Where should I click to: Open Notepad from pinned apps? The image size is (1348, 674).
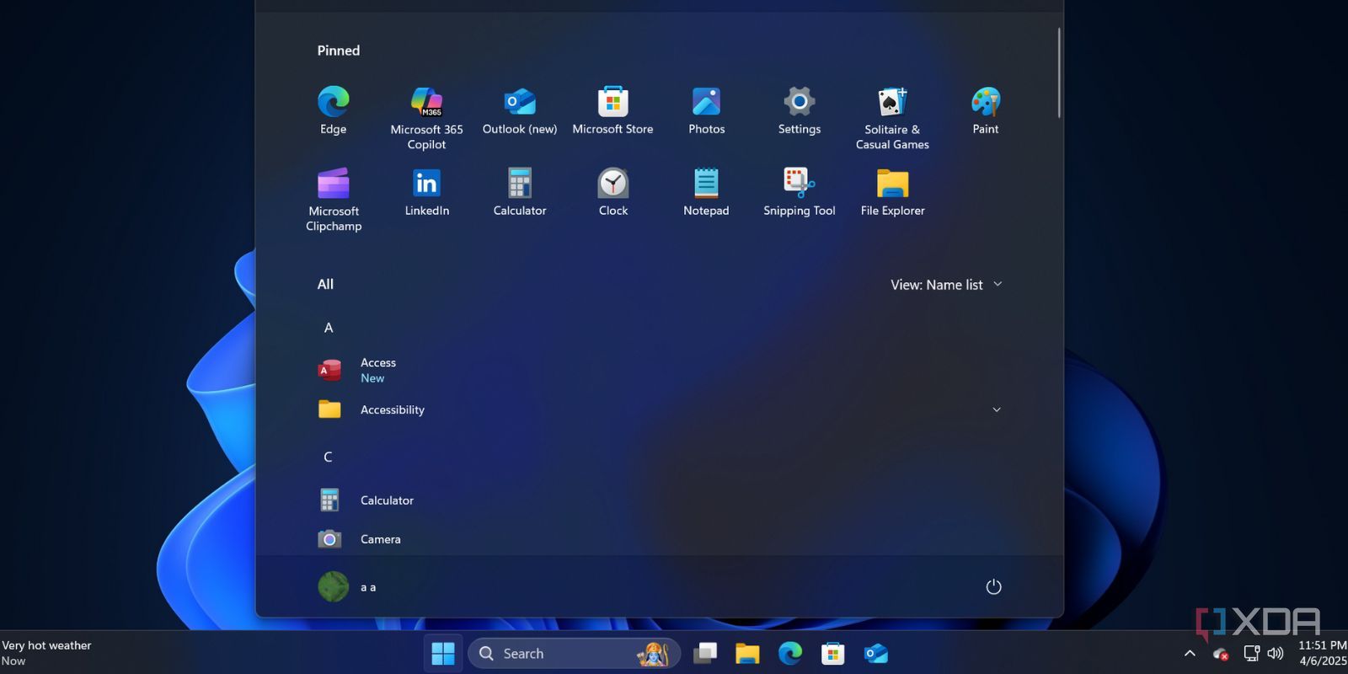pyautogui.click(x=706, y=185)
